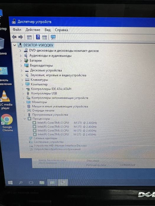Open VLC media player desktop icon

click(5, 100)
